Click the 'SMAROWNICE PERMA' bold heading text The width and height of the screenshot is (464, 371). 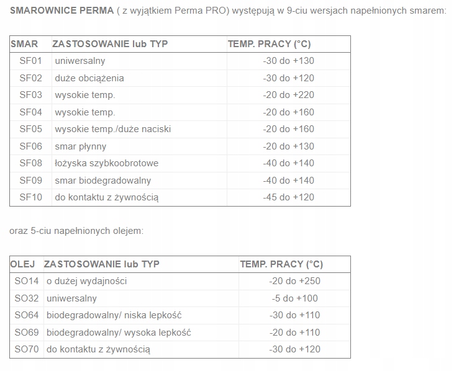click(x=61, y=11)
